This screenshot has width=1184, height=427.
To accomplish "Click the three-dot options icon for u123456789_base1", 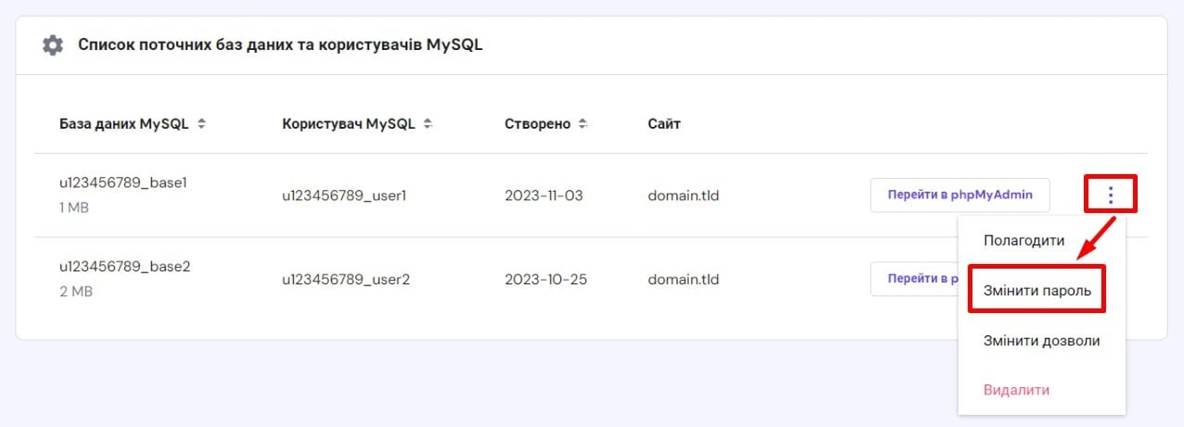I will [x=1111, y=195].
